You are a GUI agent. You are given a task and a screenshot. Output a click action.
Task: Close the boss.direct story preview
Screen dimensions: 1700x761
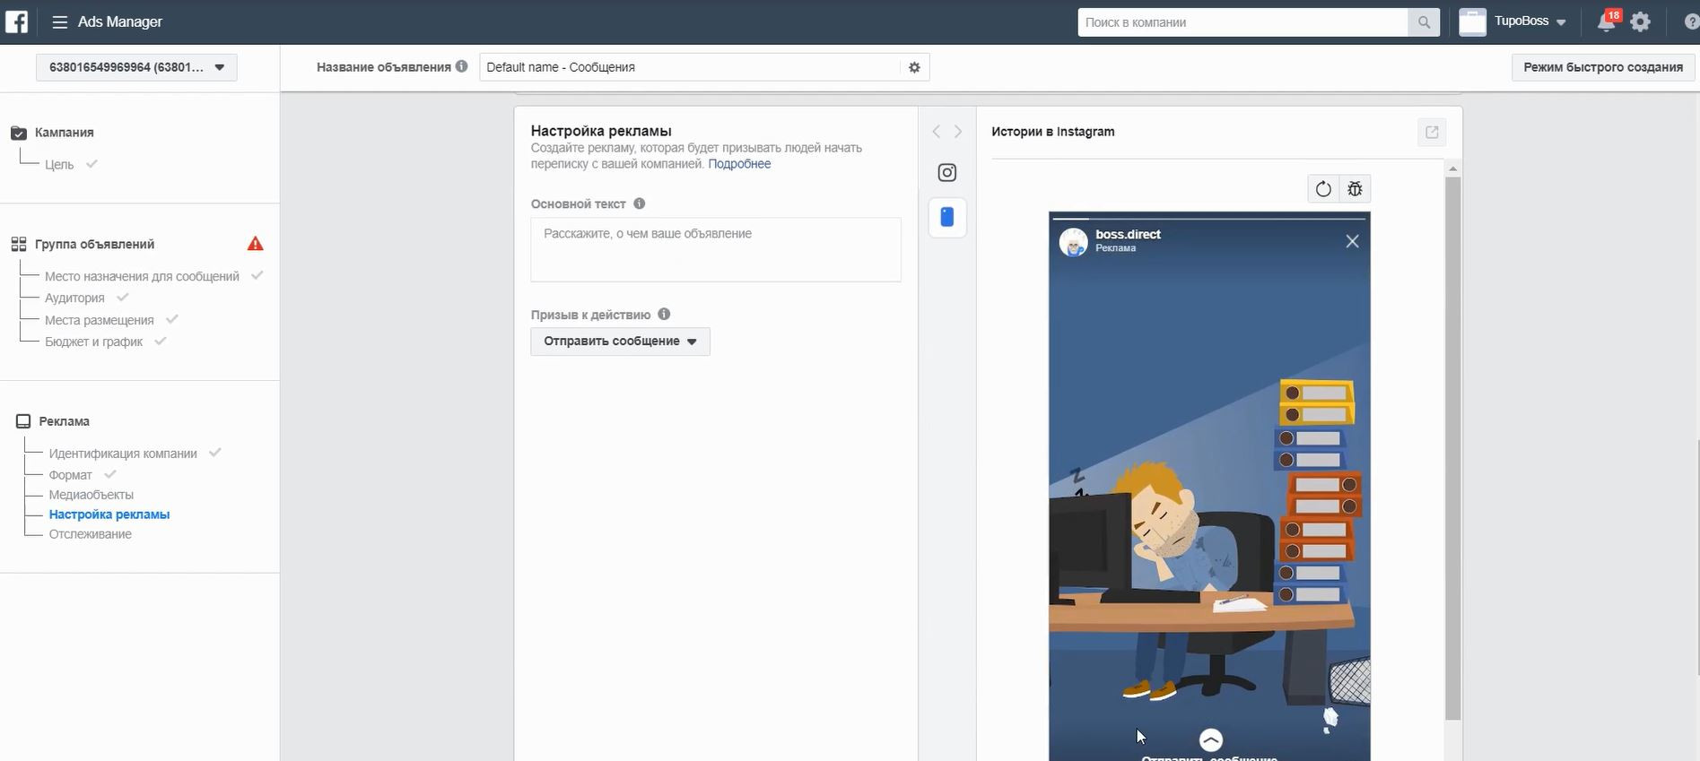[x=1352, y=241]
